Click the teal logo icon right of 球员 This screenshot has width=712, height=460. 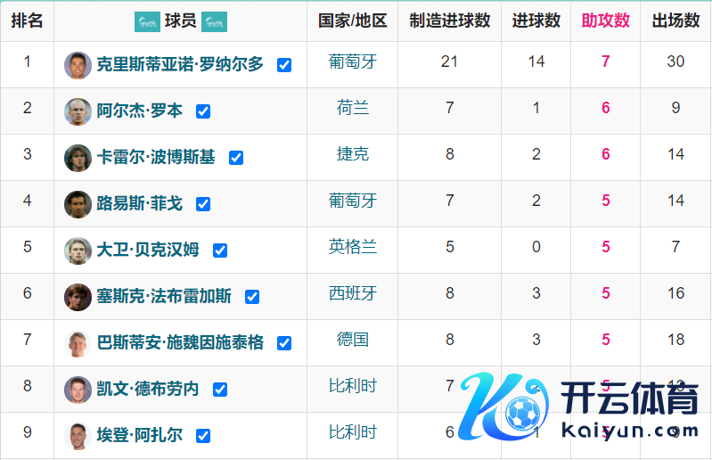(x=215, y=21)
